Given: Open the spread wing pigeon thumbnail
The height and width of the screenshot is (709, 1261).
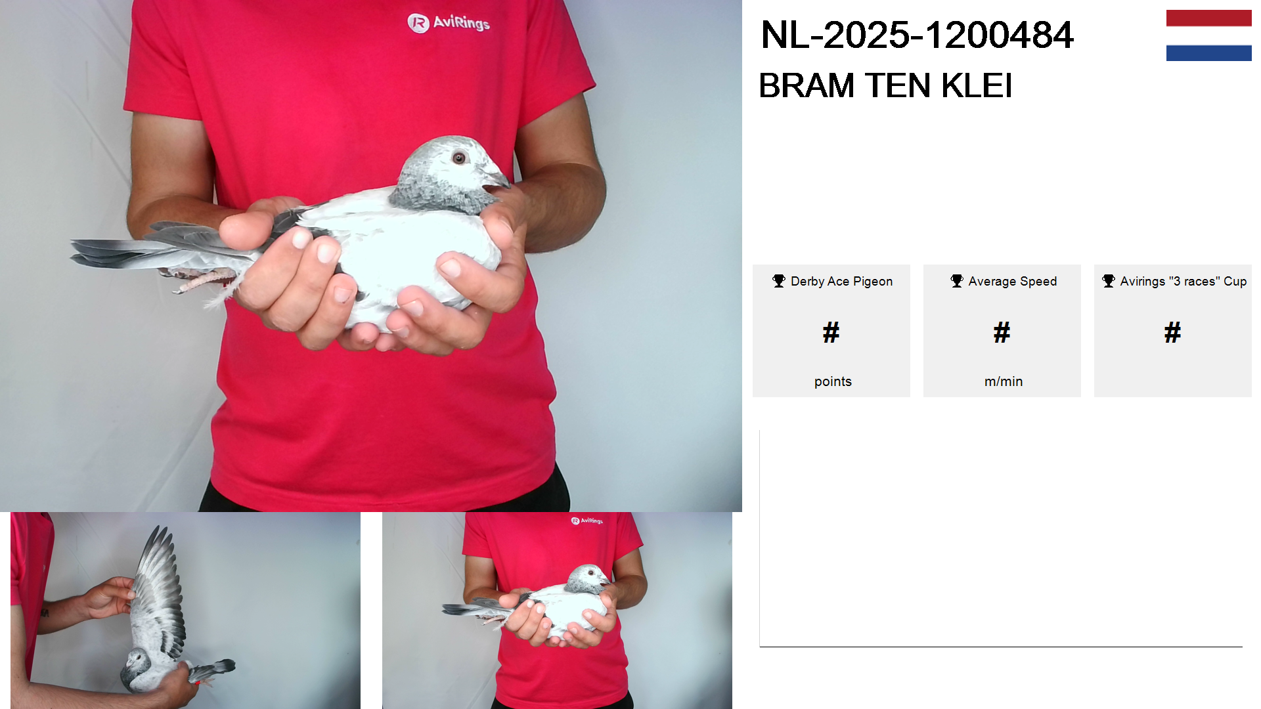Looking at the screenshot, I should pos(185,611).
